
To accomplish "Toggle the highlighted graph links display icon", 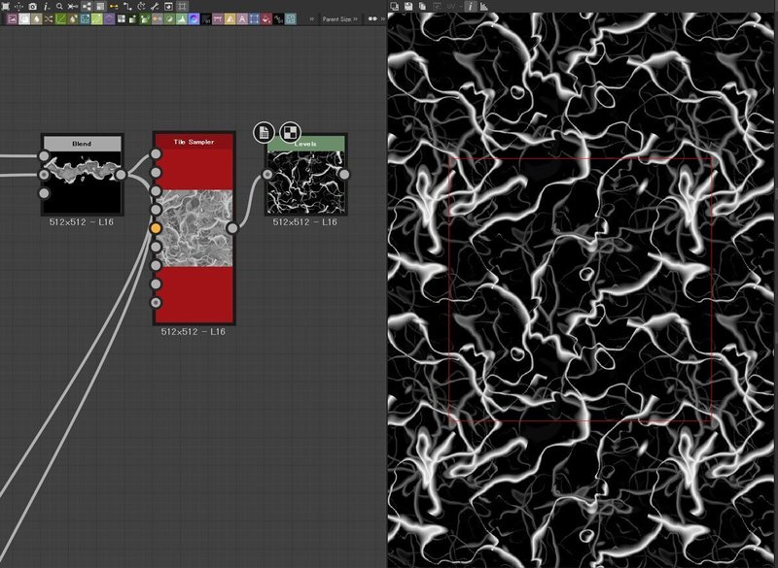I will (x=87, y=7).
